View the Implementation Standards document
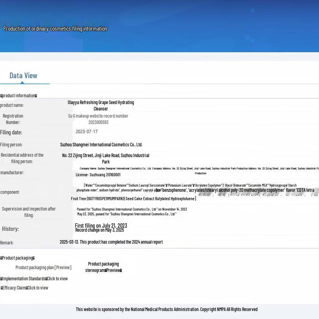Viewport: 319px width, 319px height. click(57, 279)
